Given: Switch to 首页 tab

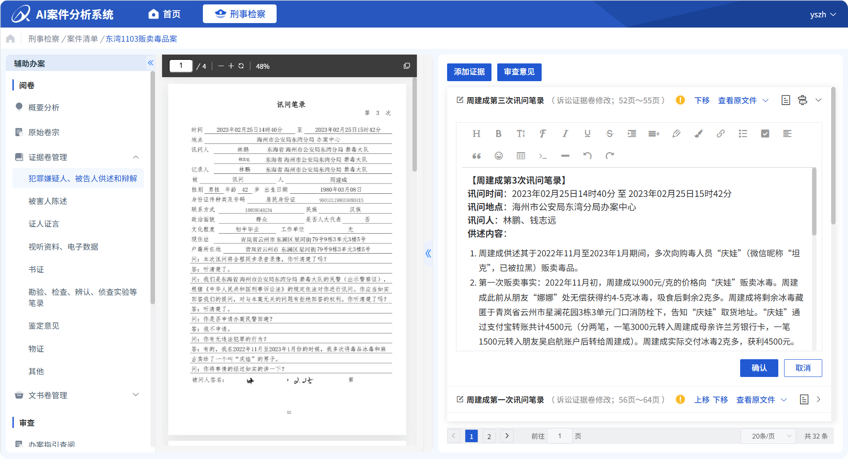Looking at the screenshot, I should [164, 14].
